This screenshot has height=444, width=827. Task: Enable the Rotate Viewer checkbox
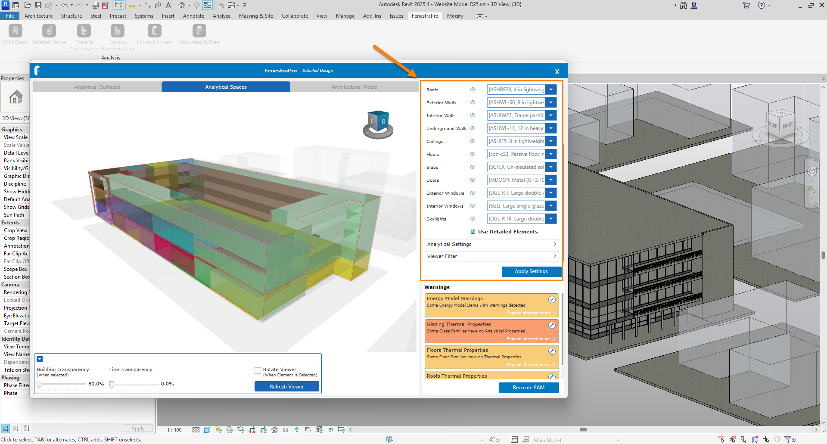(x=258, y=370)
